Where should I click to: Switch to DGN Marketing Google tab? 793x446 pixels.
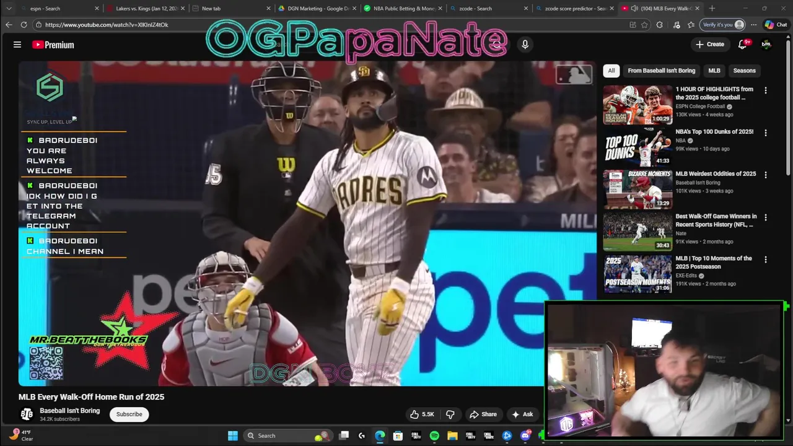pos(317,8)
